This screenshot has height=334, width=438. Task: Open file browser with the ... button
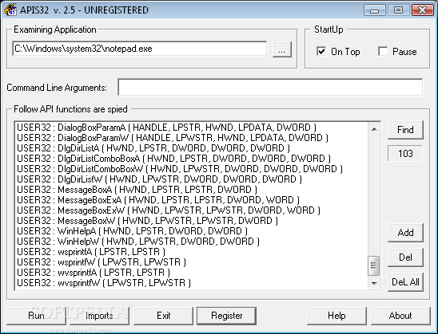click(282, 49)
